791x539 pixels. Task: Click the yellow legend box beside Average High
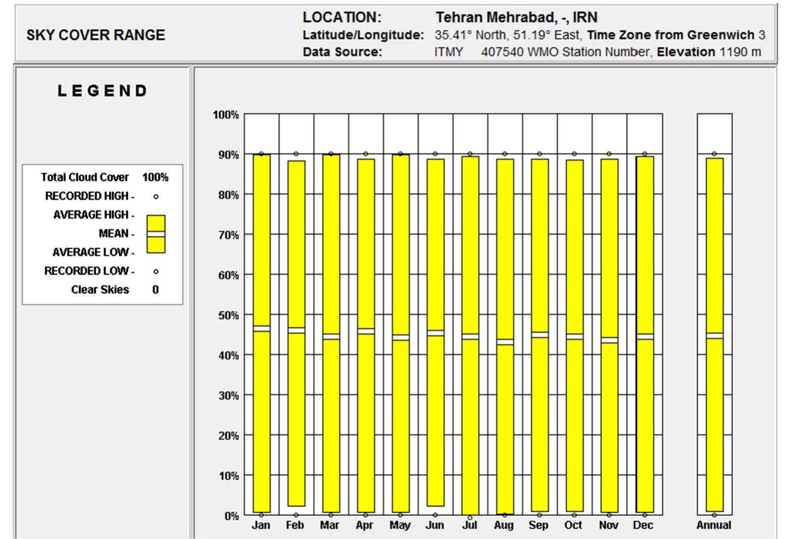pos(156,222)
